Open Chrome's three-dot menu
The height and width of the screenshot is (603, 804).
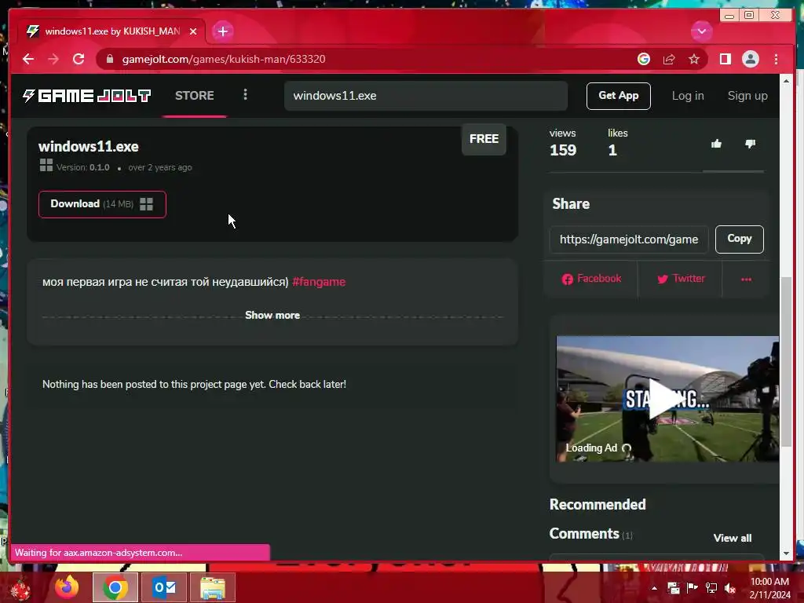point(776,59)
